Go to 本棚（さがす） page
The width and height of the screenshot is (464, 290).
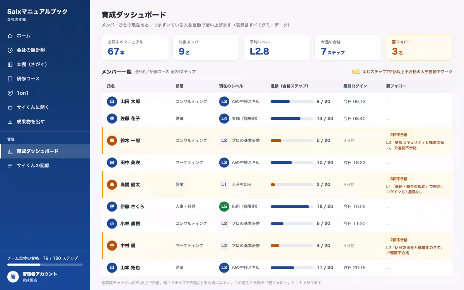tap(45, 64)
